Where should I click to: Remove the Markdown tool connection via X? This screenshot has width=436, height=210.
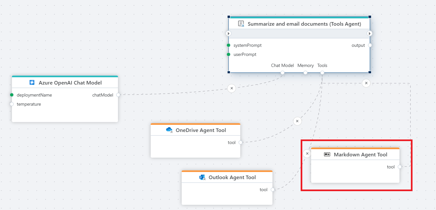pos(366,83)
